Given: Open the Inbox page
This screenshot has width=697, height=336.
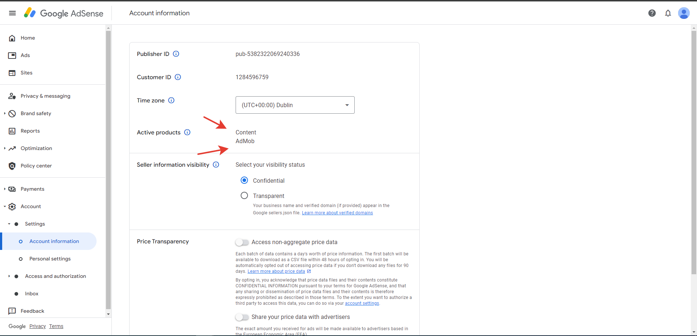Looking at the screenshot, I should point(32,294).
